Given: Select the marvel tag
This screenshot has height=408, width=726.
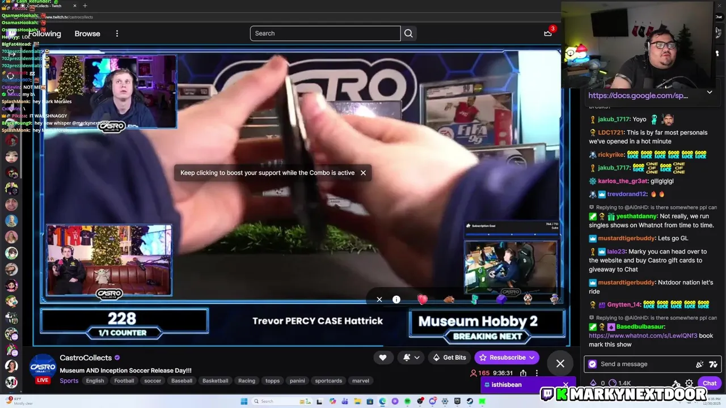Looking at the screenshot, I should (x=361, y=381).
